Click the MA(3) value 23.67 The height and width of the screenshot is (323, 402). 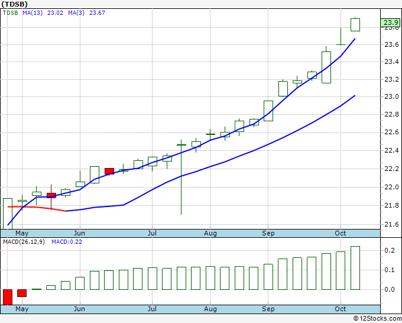(97, 13)
